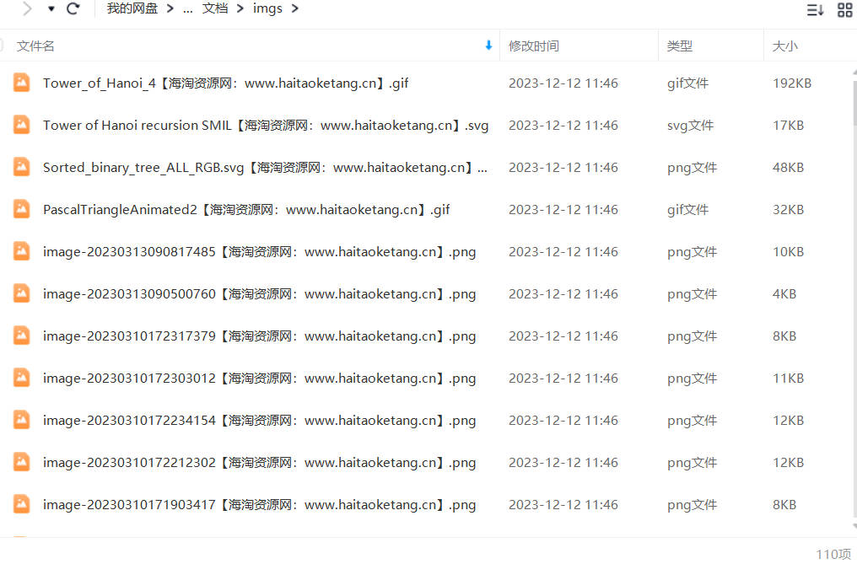Click icon of image-20230310172234154 png

pos(21,419)
